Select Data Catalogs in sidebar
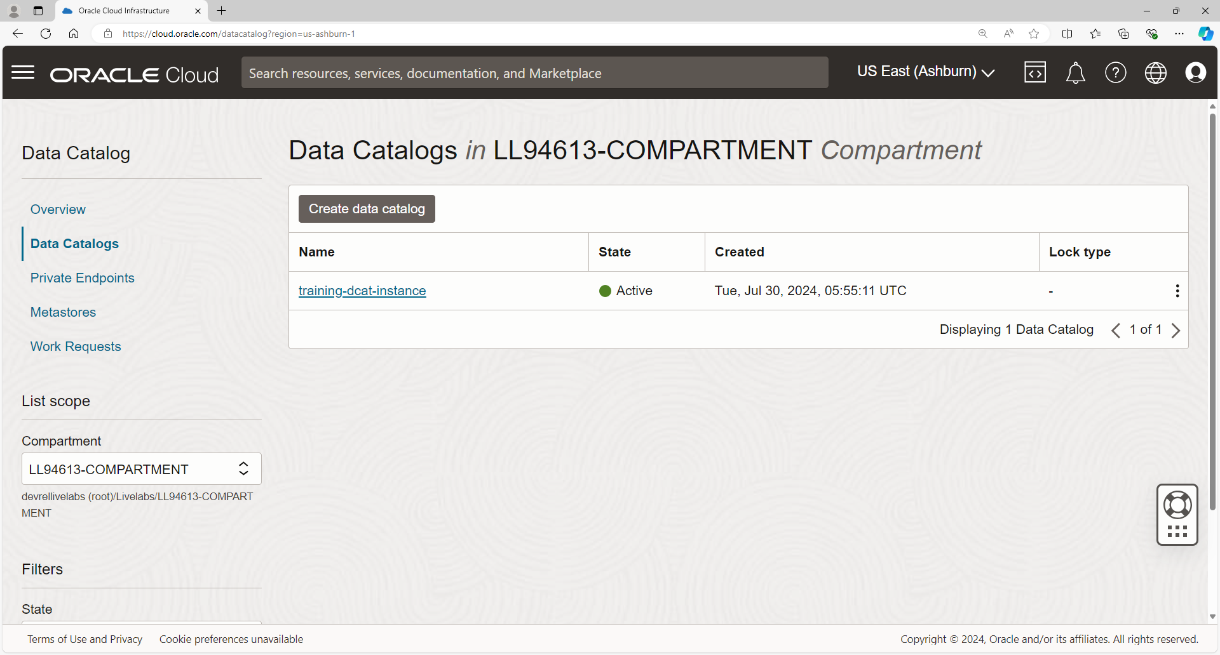Viewport: 1220px width, 655px height. [x=74, y=244]
